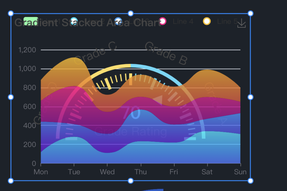Click the top-center selection resize handle

pos(131,14)
